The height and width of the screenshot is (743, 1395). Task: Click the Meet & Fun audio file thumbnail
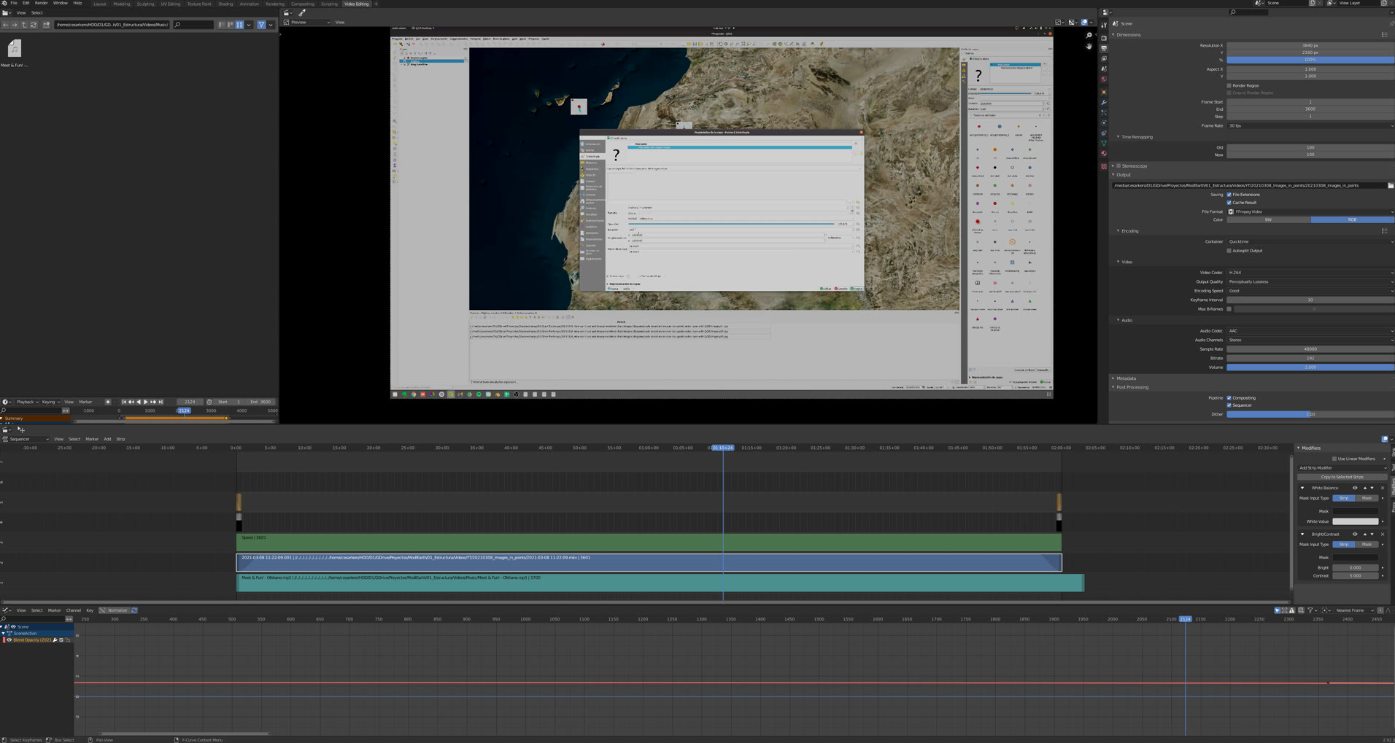click(x=14, y=48)
